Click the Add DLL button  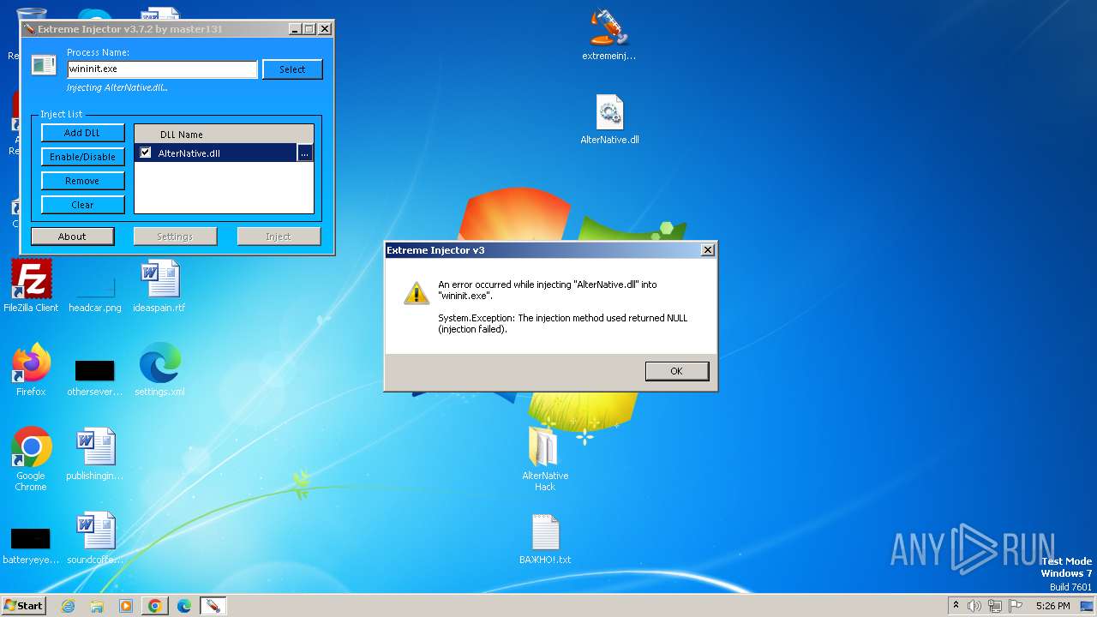(x=82, y=133)
